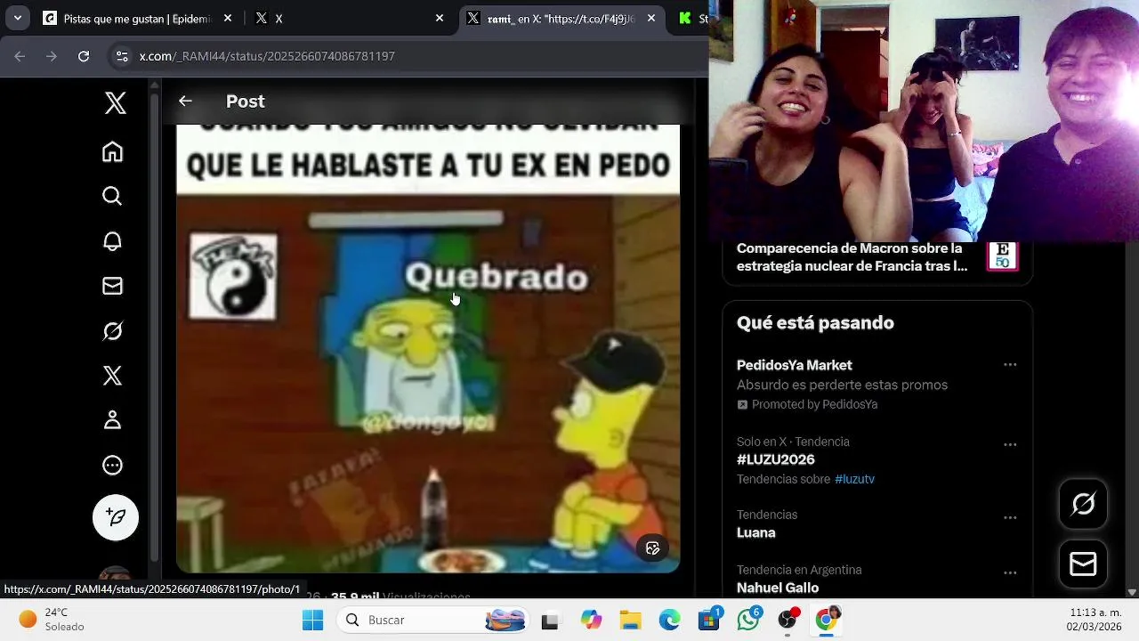Open Microsoft Store from taskbar
Screen dimensions: 1139x641
709,621
